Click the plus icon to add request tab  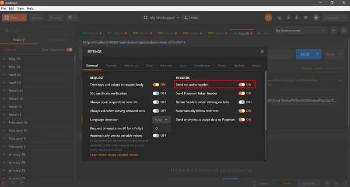point(259,33)
